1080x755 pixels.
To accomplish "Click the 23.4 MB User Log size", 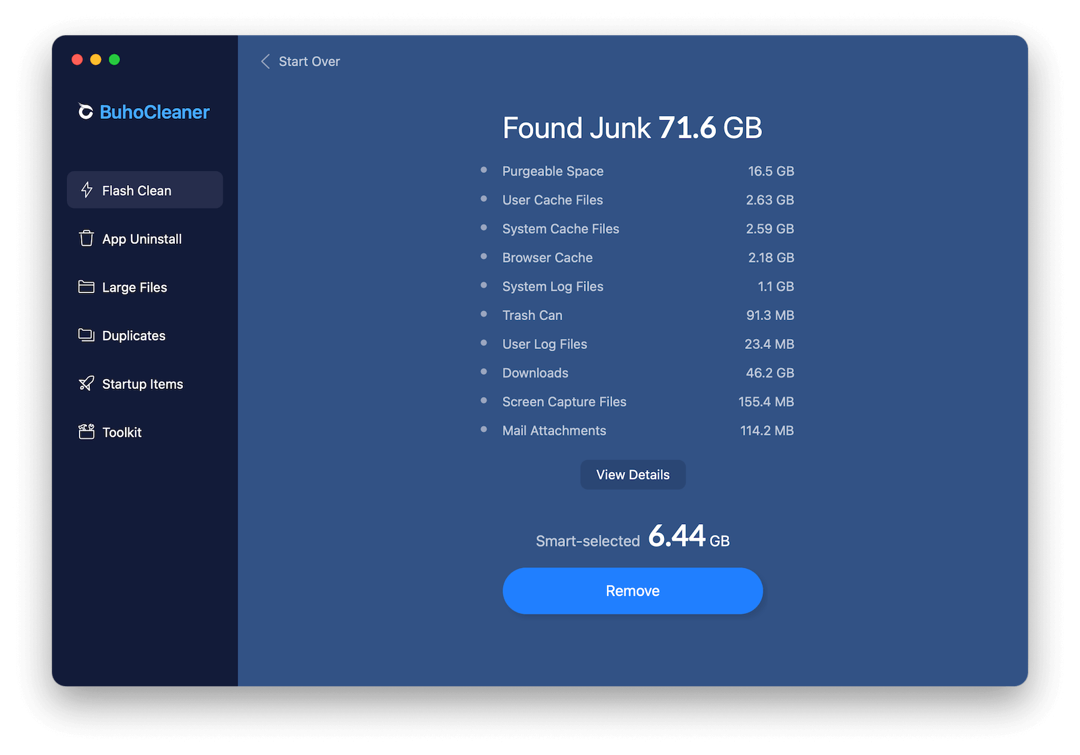I will click(769, 344).
